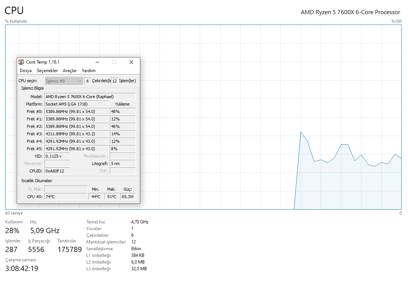The height and width of the screenshot is (284, 408).
Task: Click Frek #5 frequency value field
Action: 77,149
